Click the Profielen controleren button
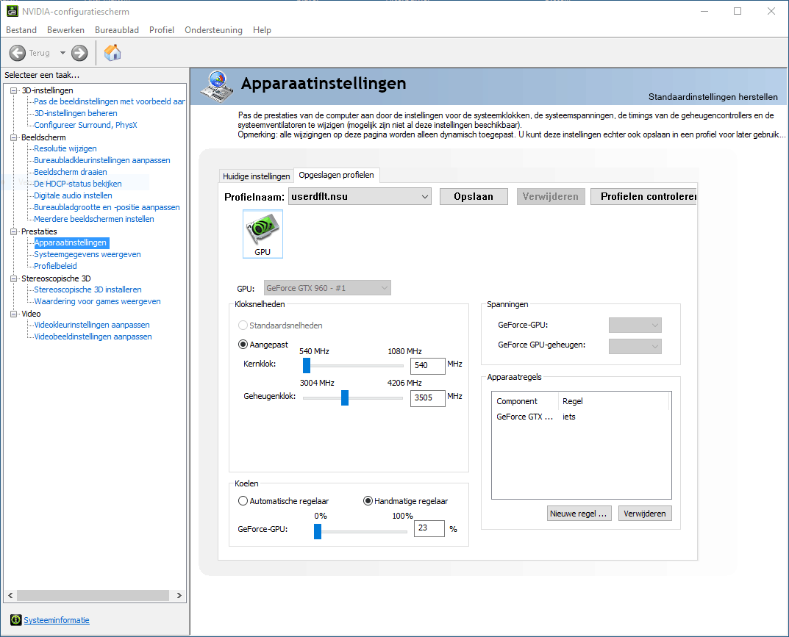Viewport: 789px width, 637px height. [x=643, y=197]
